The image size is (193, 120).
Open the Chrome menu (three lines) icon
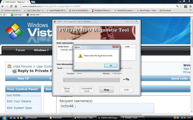point(190,6)
